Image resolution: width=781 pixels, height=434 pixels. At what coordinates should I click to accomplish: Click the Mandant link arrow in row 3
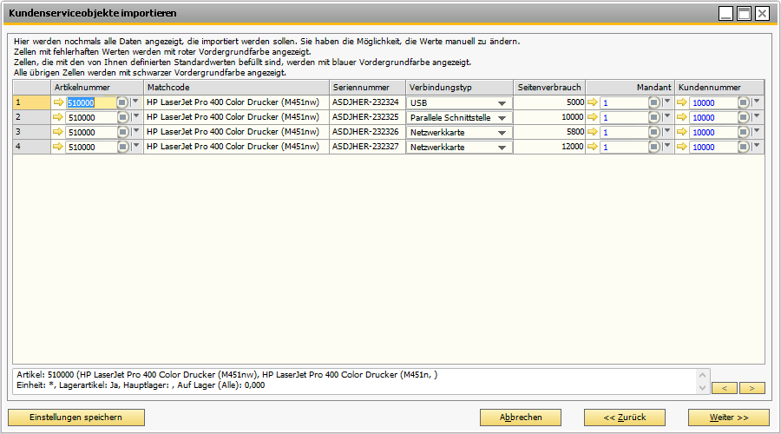592,132
